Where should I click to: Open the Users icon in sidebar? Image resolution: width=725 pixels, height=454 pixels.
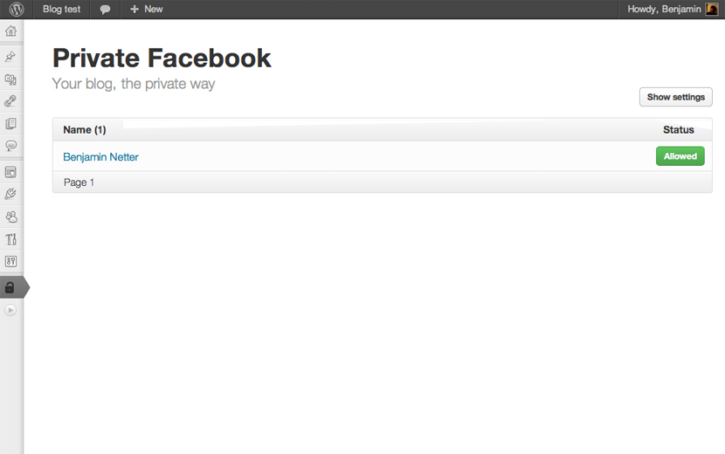pyautogui.click(x=10, y=217)
